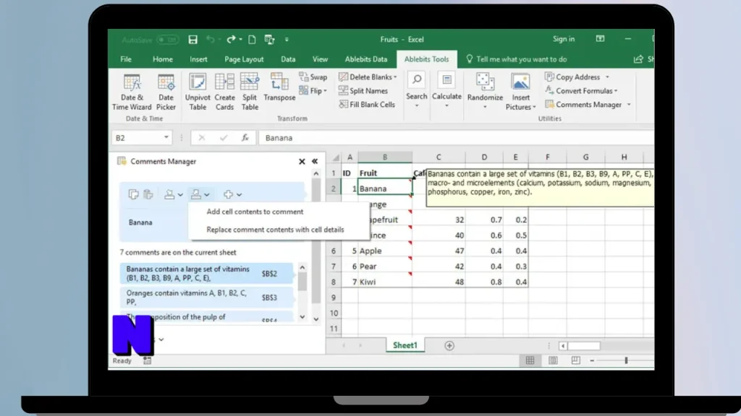Image resolution: width=741 pixels, height=416 pixels.
Task: Click the Insert Pictures icon
Action: click(520, 82)
